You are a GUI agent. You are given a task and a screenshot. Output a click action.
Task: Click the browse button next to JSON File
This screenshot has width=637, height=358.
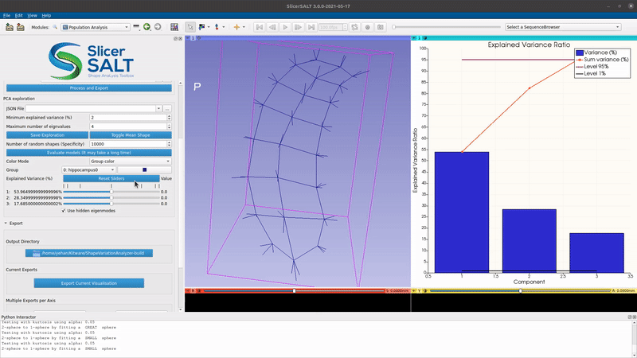tap(168, 107)
